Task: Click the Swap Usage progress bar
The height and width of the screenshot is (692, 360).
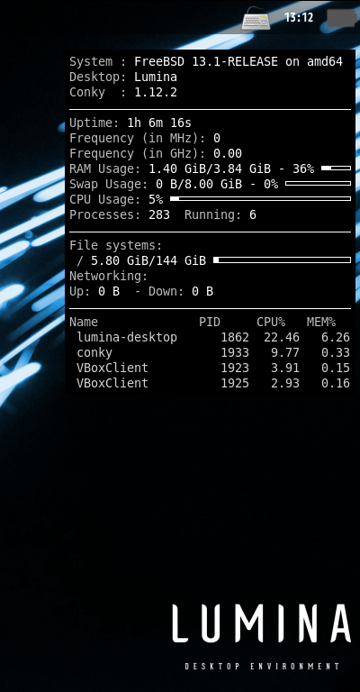Action: pyautogui.click(x=318, y=183)
